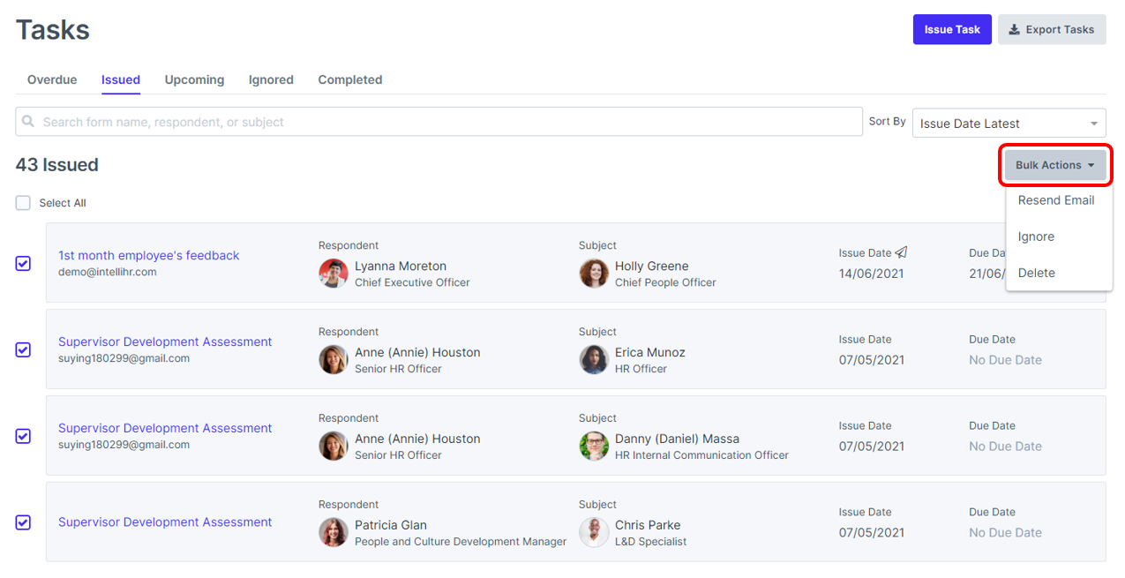Uncheck Patricia Glan's task row checkbox
Image resolution: width=1125 pixels, height=578 pixels.
[22, 522]
